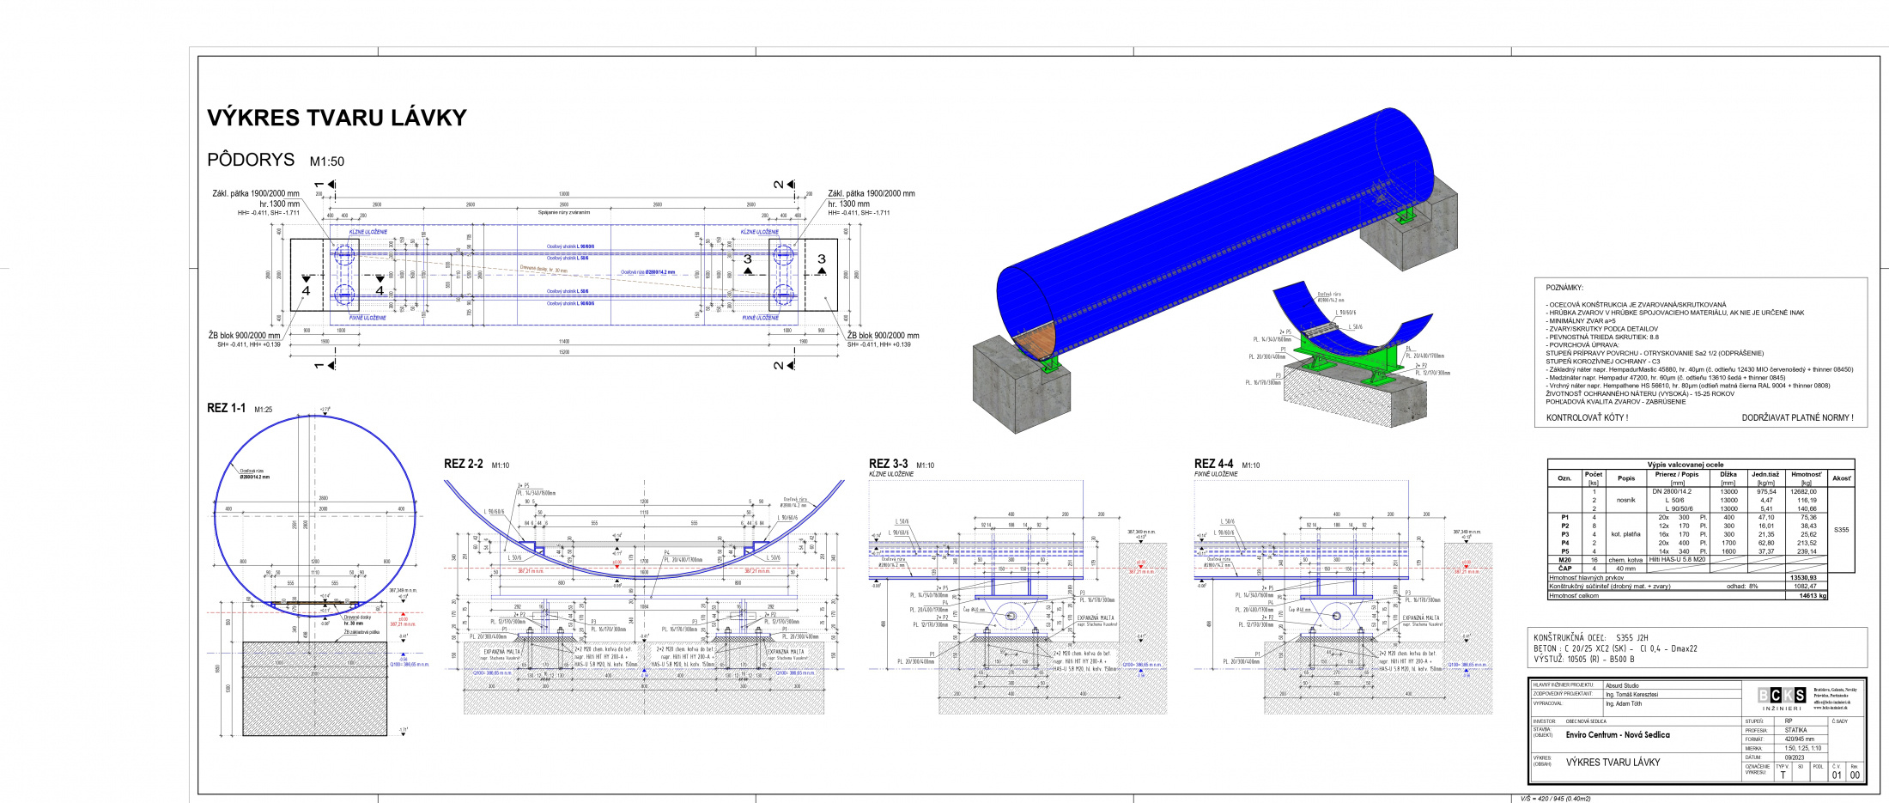Click the '14613 kg' total weight value
The width and height of the screenshot is (1889, 803).
[1812, 595]
